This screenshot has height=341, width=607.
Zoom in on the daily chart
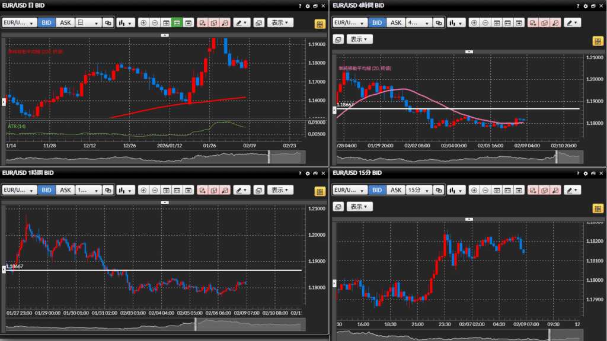(143, 23)
